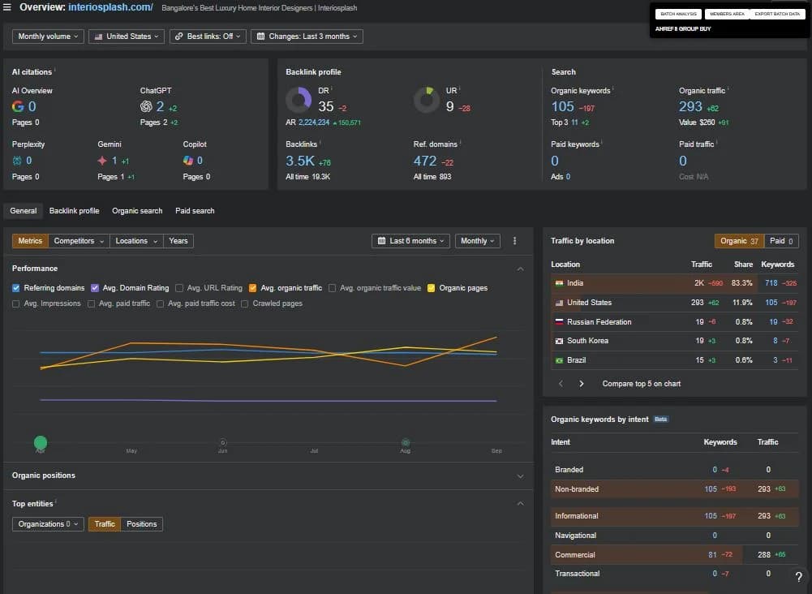Viewport: 812px width, 594px height.
Task: Open the Locations dropdown
Action: coord(136,241)
